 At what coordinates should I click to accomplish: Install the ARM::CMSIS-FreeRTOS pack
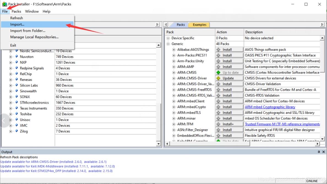click(229, 90)
